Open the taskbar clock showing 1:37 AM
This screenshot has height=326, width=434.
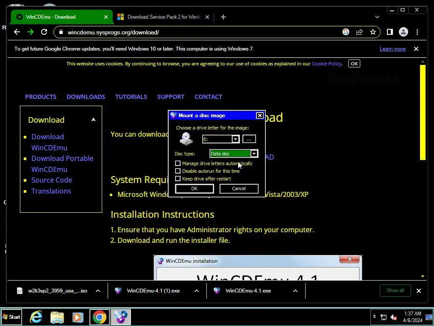[412, 317]
